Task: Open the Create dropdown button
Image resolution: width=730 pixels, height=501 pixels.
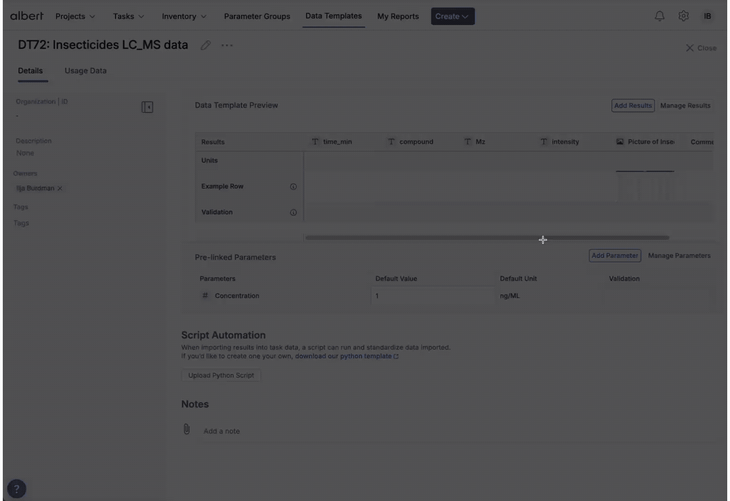Action: [452, 16]
